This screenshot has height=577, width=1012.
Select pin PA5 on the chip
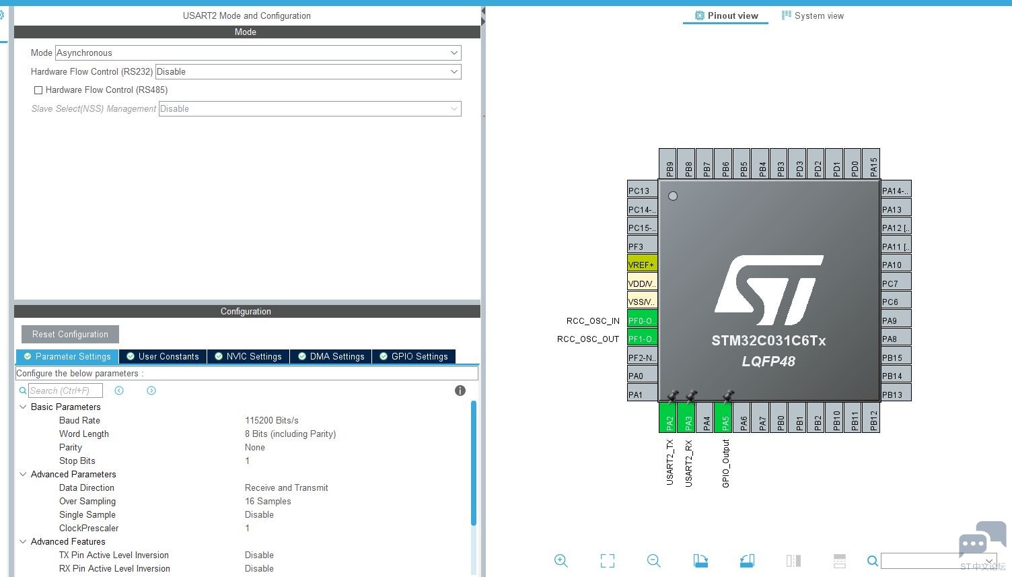click(723, 417)
